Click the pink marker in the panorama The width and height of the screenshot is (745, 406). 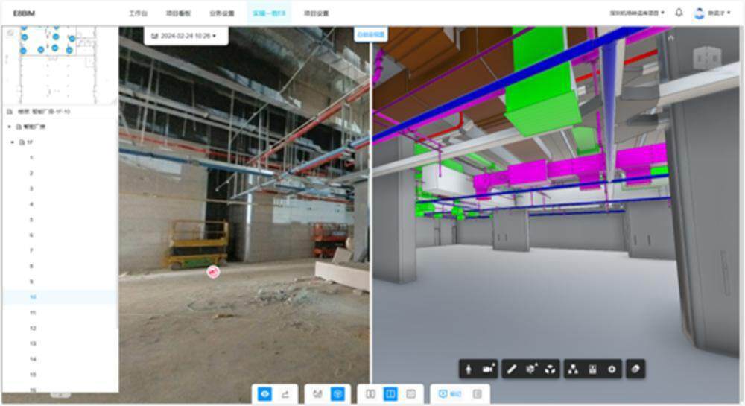click(x=213, y=273)
